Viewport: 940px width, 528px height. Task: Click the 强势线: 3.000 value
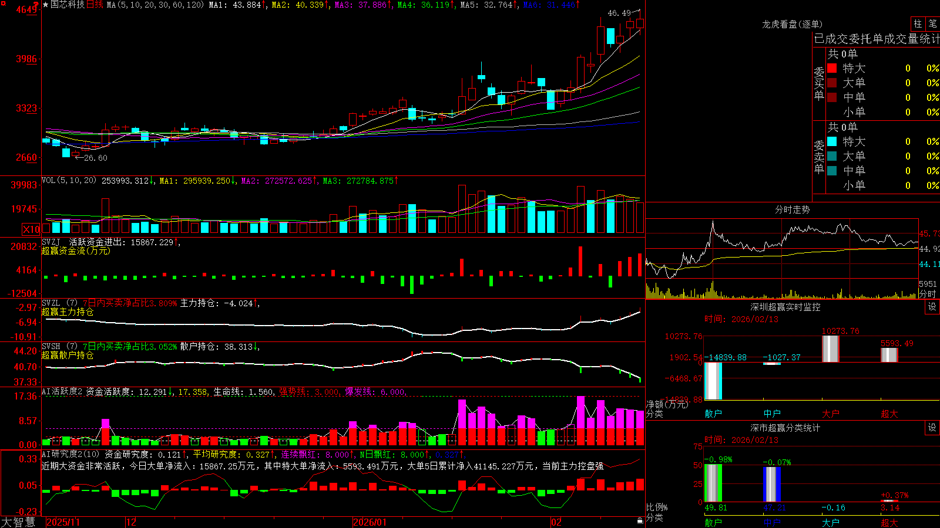pos(308,392)
